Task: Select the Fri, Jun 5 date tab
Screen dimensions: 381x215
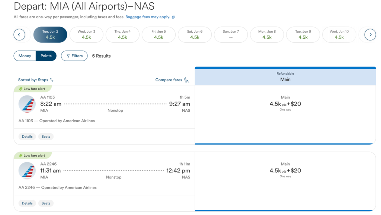Action: [159, 35]
